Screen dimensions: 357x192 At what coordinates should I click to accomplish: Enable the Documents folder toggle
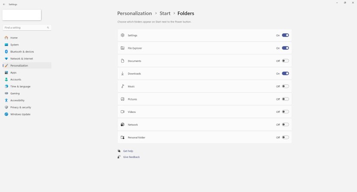pyautogui.click(x=285, y=61)
